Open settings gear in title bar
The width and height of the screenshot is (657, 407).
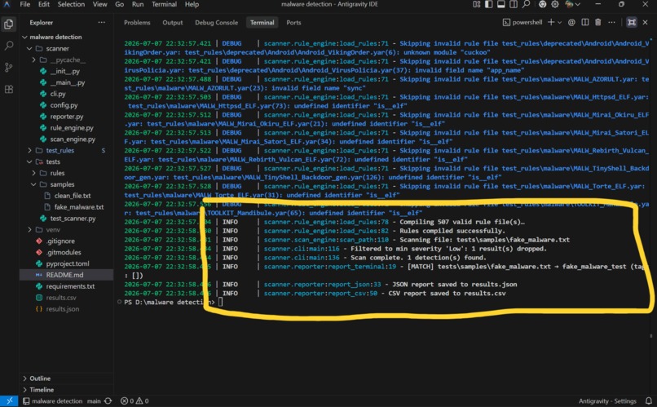[x=555, y=4]
